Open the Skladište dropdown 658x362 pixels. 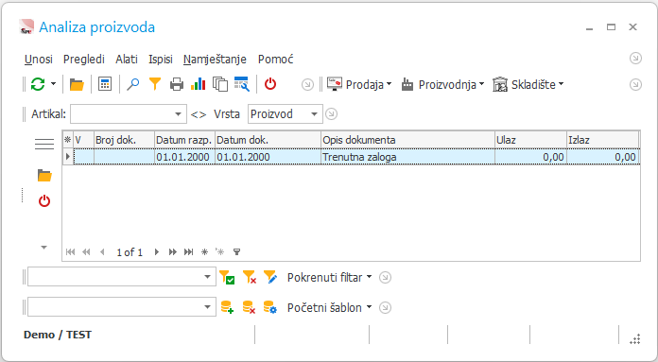coord(528,85)
